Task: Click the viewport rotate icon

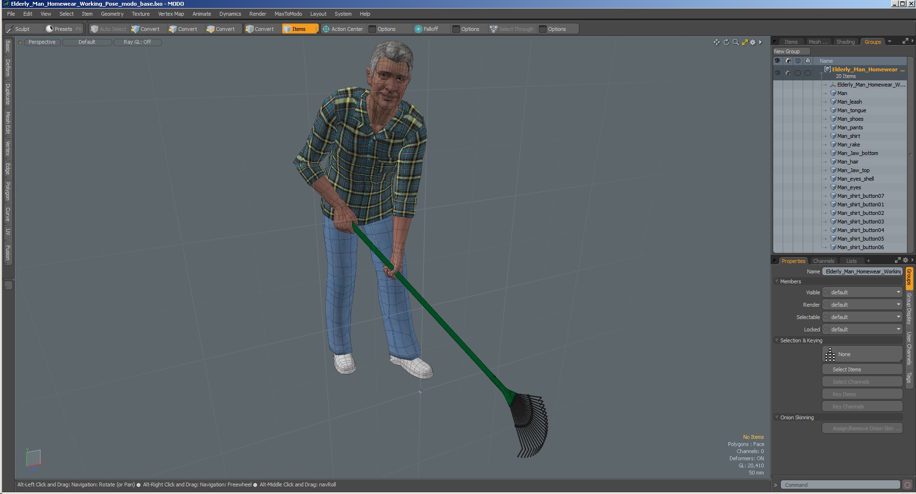Action: click(726, 42)
